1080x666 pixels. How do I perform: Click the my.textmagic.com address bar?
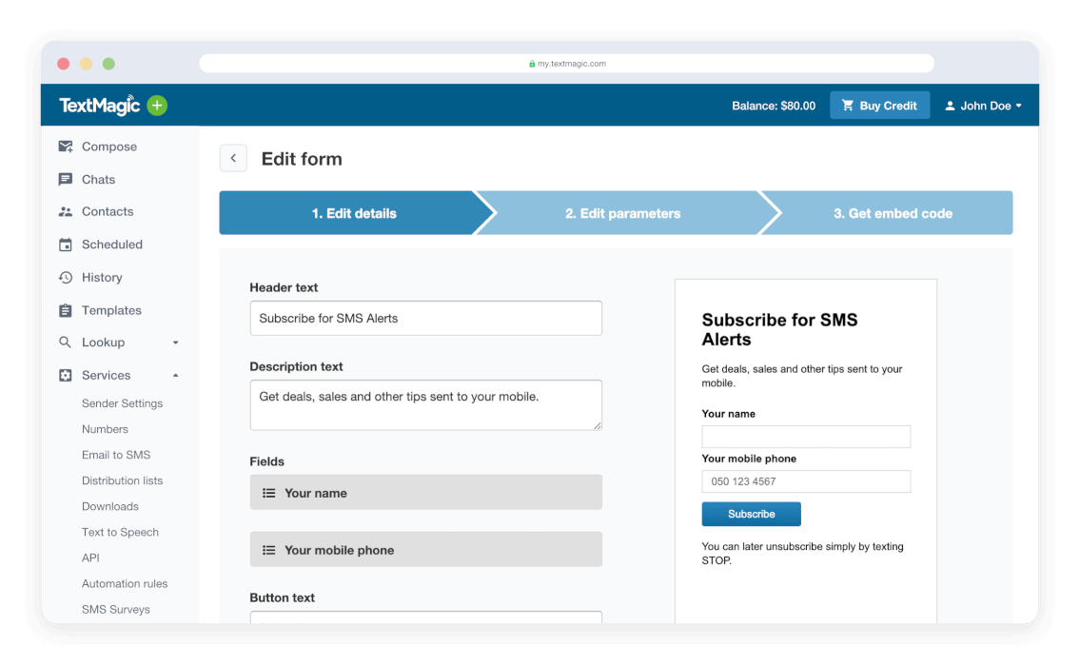567,64
